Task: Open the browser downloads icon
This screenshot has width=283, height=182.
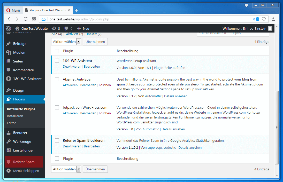Action: (x=273, y=19)
